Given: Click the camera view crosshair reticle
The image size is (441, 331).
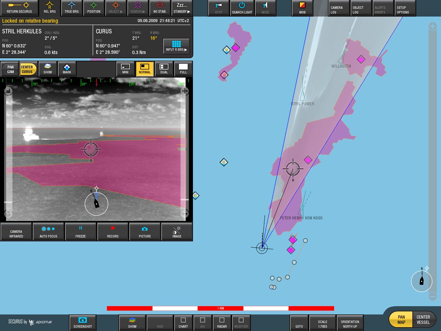Looking at the screenshot, I should pos(91,149).
